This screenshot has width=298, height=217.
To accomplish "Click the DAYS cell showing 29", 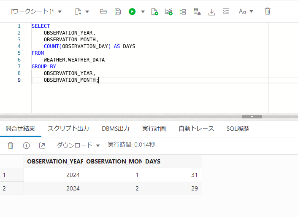I will 172,188.
